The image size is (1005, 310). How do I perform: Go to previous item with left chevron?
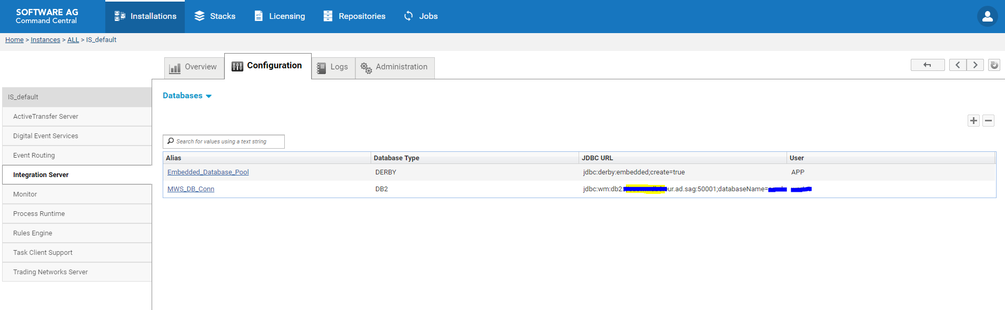click(958, 65)
